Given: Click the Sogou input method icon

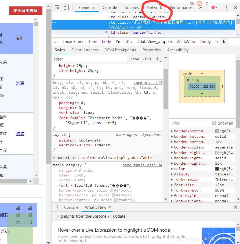Looking at the screenshot, I should click(x=199, y=3).
